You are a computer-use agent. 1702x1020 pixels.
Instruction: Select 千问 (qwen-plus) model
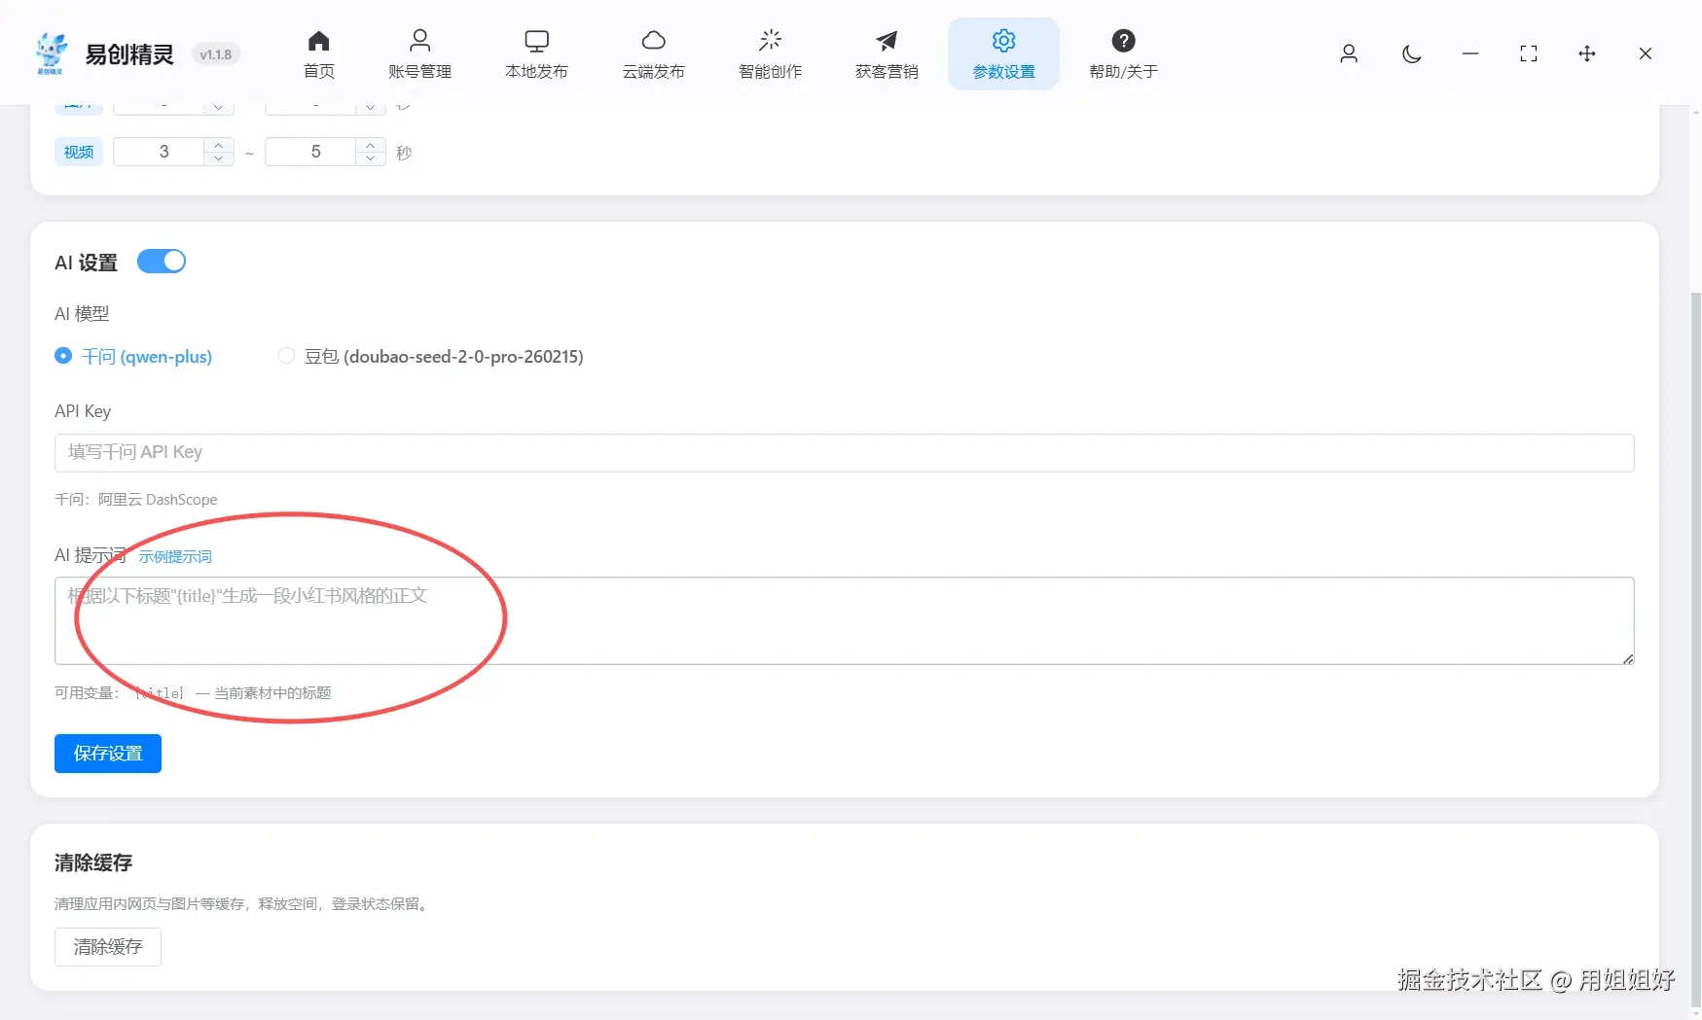(133, 357)
